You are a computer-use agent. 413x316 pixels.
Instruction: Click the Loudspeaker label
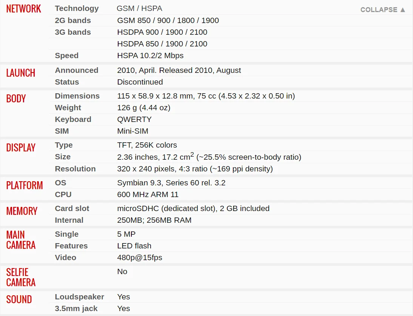point(79,297)
